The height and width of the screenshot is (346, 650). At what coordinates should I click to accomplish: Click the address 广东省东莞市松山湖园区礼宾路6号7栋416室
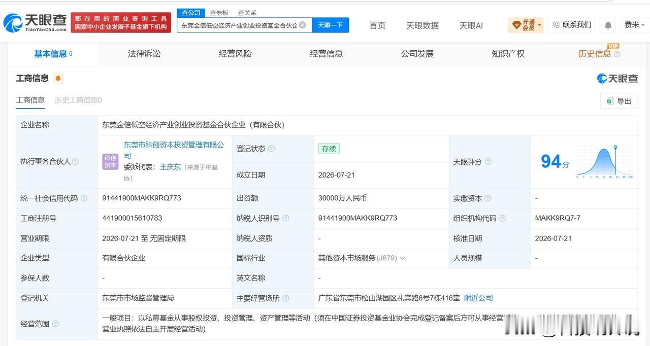[x=389, y=298]
